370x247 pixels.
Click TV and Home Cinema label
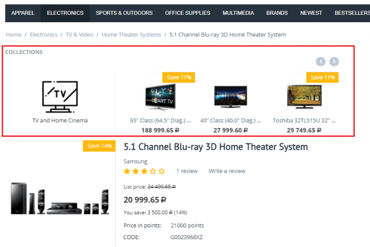60,120
